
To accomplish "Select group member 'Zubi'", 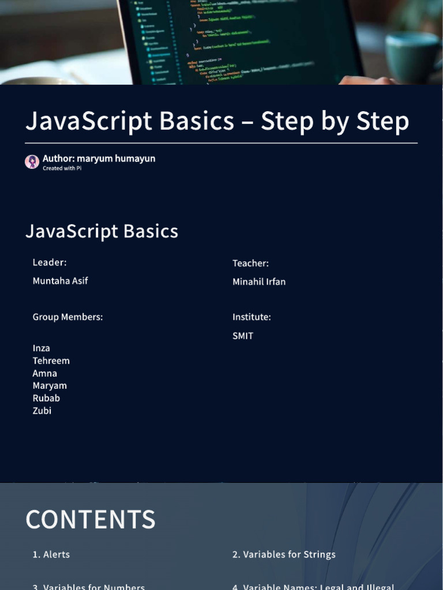I will (42, 411).
